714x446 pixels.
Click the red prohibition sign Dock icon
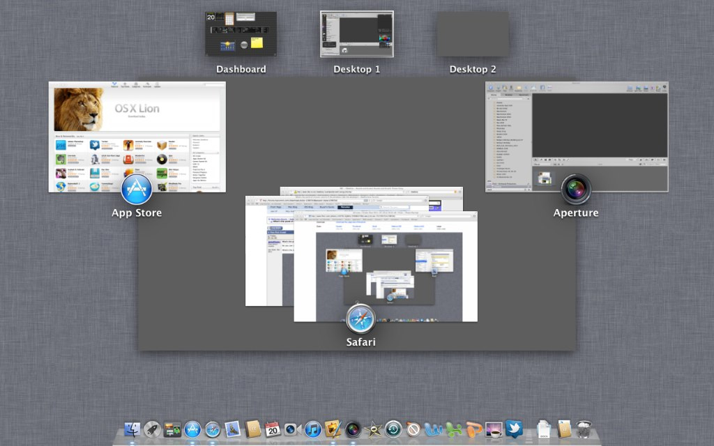coord(413,429)
